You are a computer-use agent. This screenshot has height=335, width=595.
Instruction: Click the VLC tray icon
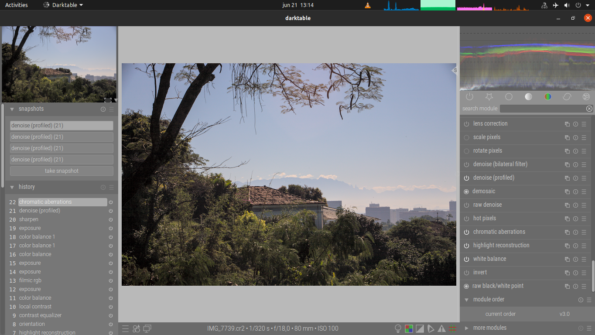tap(368, 5)
